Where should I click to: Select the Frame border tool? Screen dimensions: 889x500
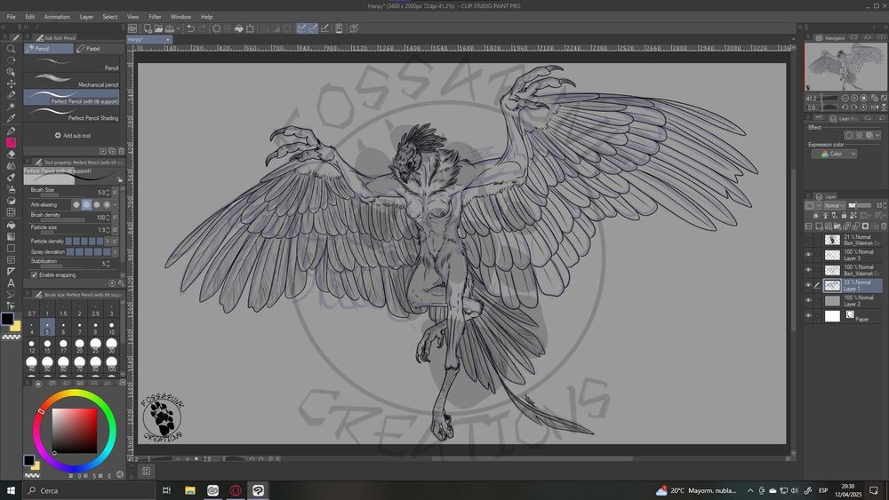point(11,260)
